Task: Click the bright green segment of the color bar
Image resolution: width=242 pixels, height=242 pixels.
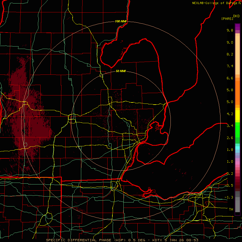Action: [x=237, y=130]
